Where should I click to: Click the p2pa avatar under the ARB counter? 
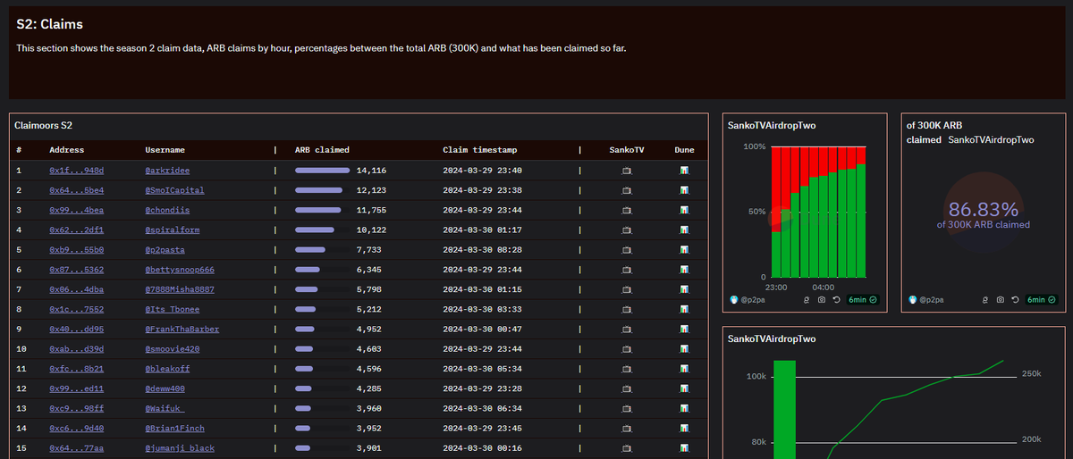point(914,300)
